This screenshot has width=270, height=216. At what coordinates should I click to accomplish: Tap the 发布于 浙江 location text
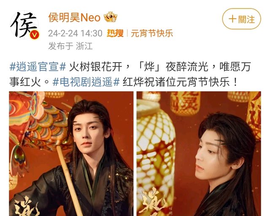(x=70, y=46)
